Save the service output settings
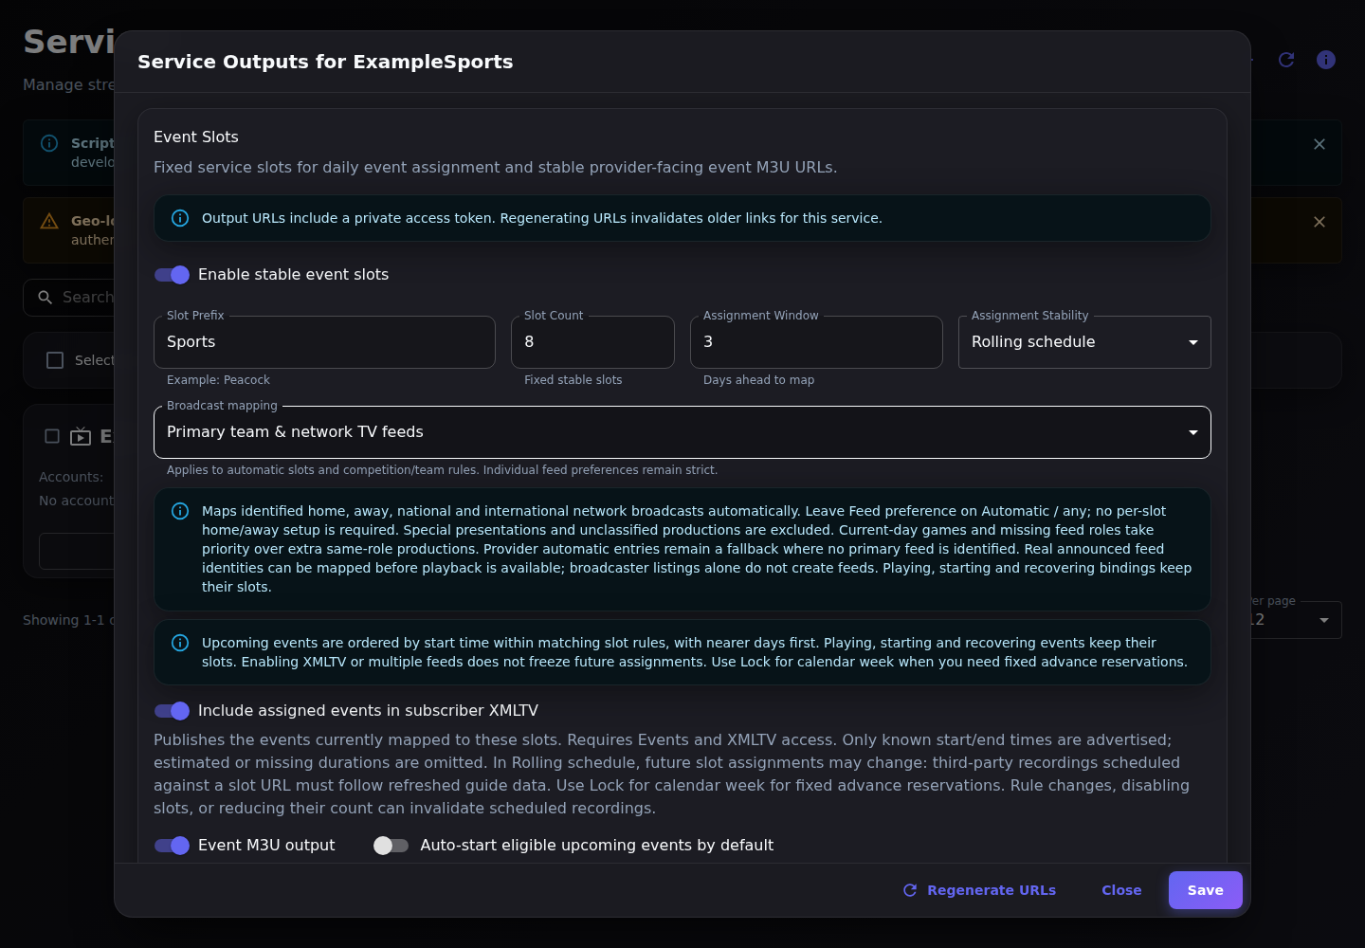Image resolution: width=1365 pixels, height=948 pixels. (1206, 890)
